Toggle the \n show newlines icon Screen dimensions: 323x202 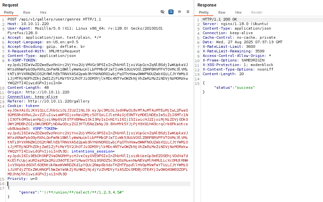(x=179, y=12)
